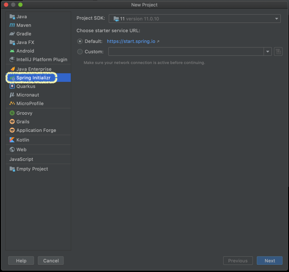The width and height of the screenshot is (289, 272).
Task: Click the external link arrow after spring.io
Action: click(x=158, y=41)
